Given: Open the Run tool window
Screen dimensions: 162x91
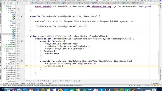Looking at the screenshot, I should (49, 83).
